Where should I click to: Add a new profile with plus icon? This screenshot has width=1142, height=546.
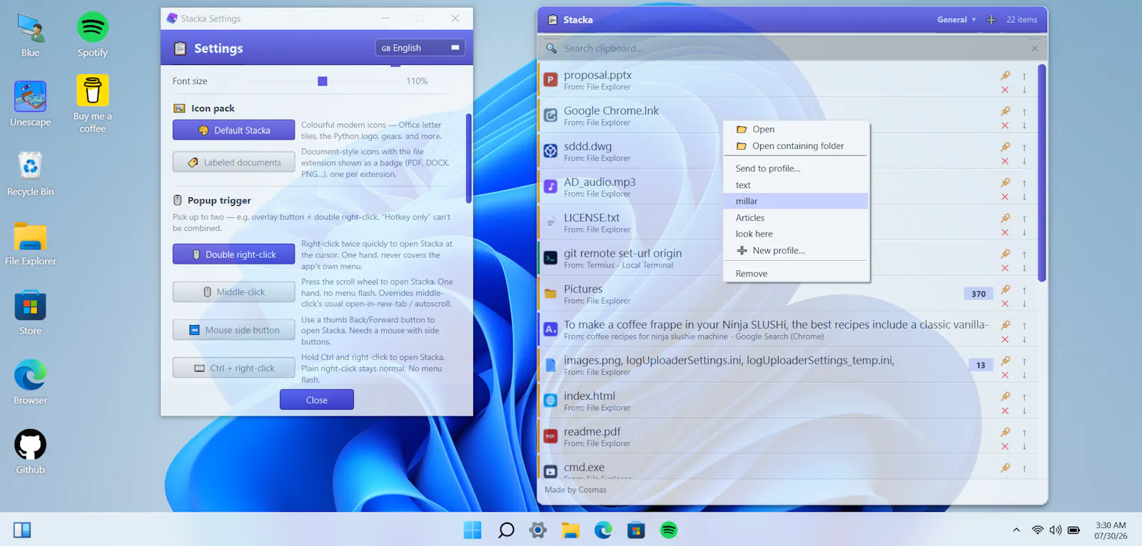point(991,20)
